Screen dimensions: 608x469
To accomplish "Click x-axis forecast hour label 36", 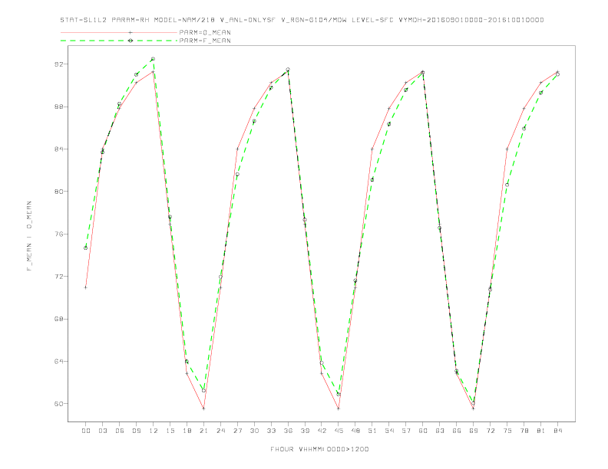I will 288,431.
